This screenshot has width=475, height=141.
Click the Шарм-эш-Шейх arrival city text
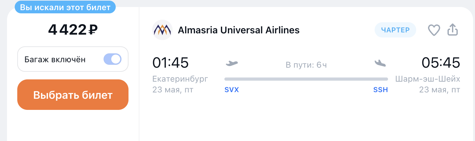pyautogui.click(x=428, y=79)
